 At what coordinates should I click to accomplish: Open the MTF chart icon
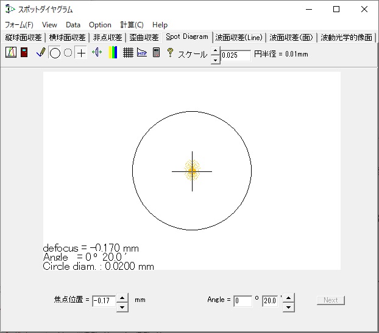[142, 53]
